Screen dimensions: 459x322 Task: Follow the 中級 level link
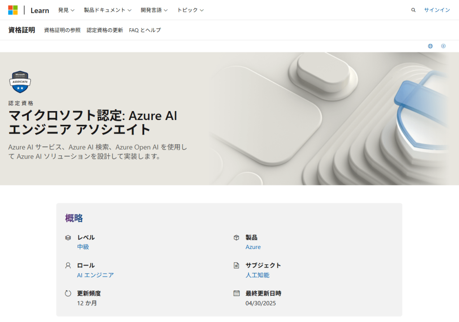pyautogui.click(x=83, y=247)
